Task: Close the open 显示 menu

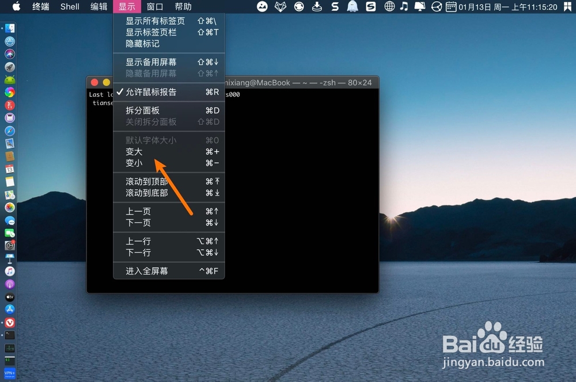Action: point(127,6)
